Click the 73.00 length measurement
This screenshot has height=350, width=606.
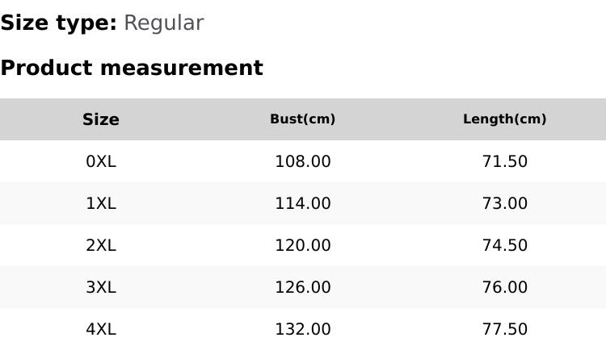click(505, 203)
